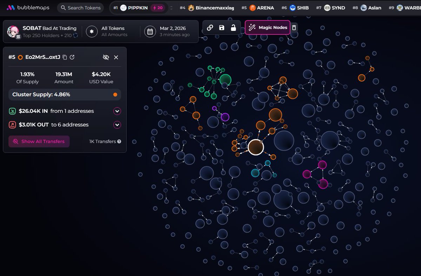The height and width of the screenshot is (276, 421).
Task: Click the Magic Nodes button
Action: (x=268, y=27)
